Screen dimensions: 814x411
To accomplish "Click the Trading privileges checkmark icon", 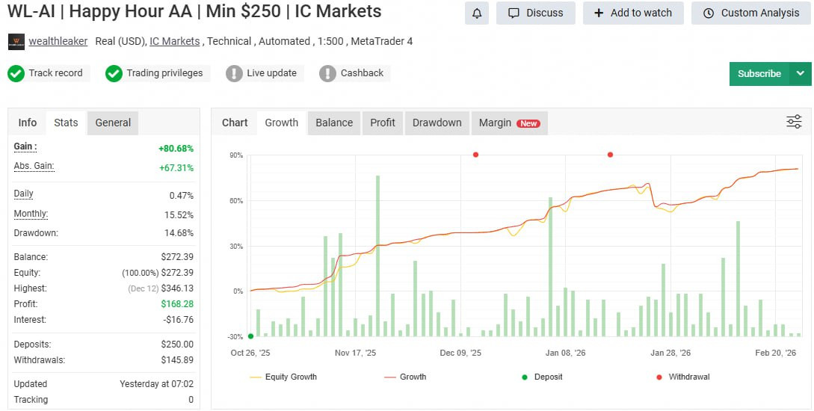I will click(114, 73).
